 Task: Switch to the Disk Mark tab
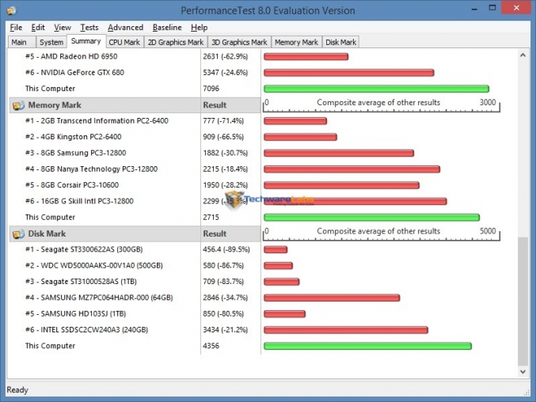coord(340,42)
